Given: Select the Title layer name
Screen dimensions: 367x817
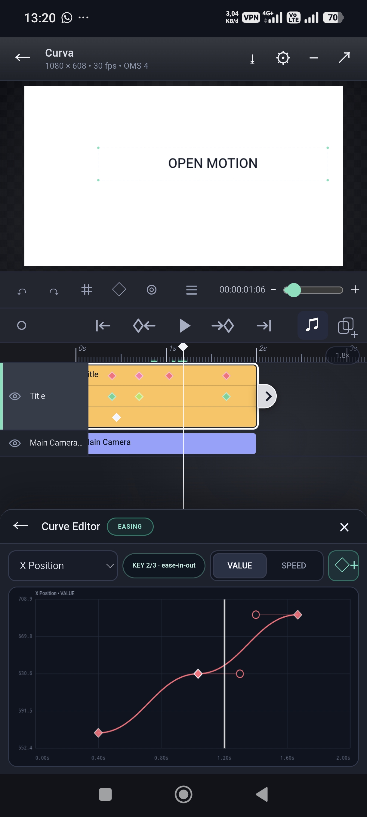Looking at the screenshot, I should click(37, 396).
